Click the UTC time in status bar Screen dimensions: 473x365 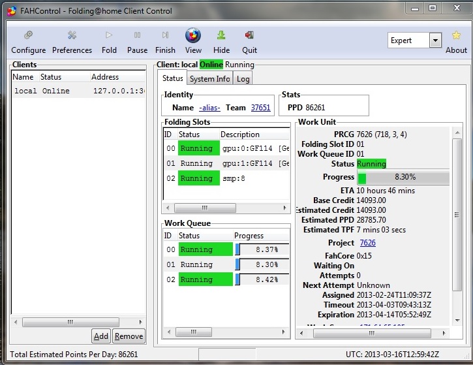(392, 354)
